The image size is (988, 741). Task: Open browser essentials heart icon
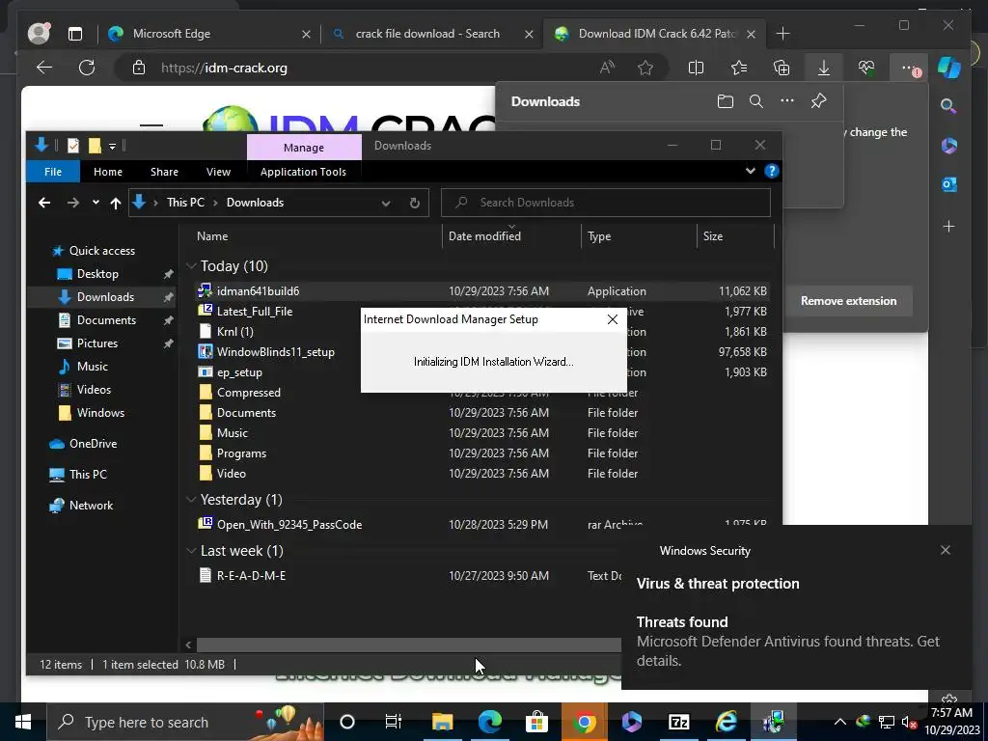[x=866, y=68]
